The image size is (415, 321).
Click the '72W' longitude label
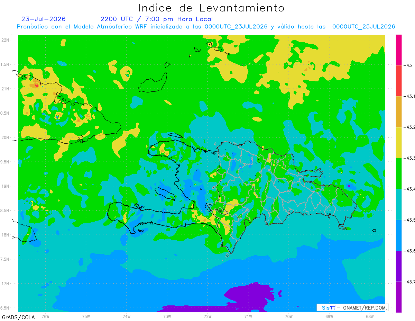coord(207,316)
